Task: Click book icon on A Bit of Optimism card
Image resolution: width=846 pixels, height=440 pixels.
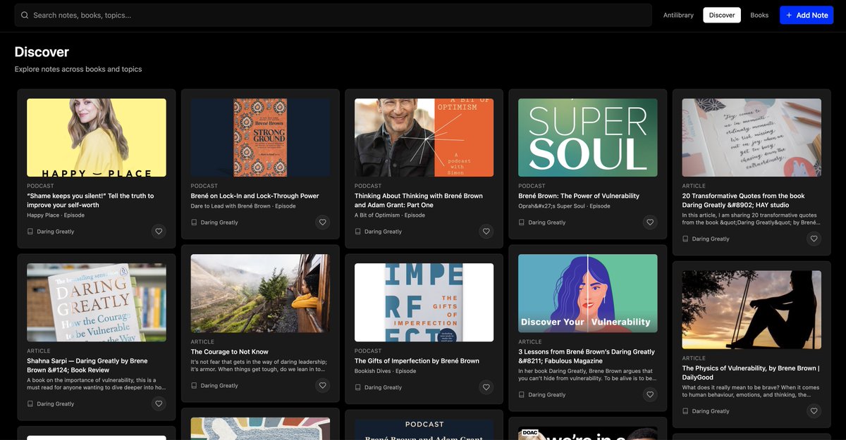Action: [357, 232]
